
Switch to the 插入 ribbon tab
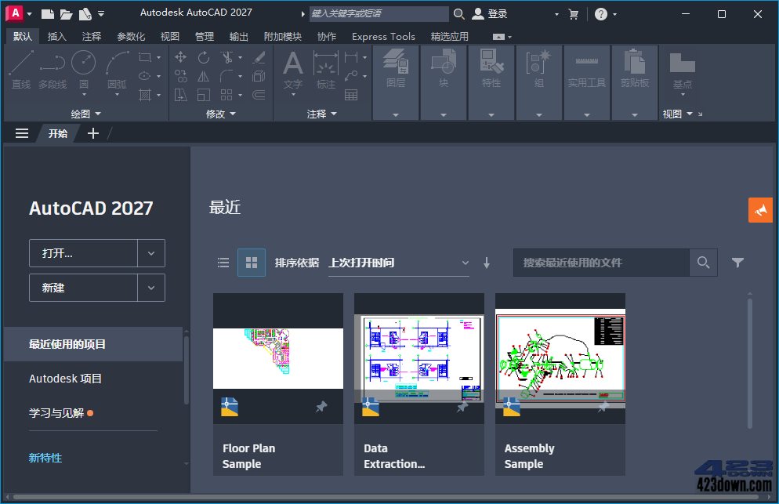[56, 35]
